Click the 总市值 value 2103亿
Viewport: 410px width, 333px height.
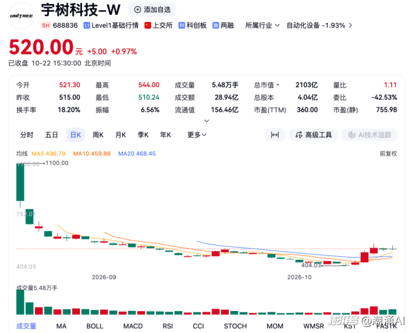(x=307, y=85)
